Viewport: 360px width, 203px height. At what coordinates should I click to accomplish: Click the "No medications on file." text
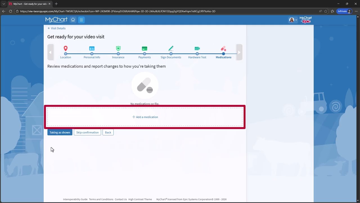(x=145, y=104)
